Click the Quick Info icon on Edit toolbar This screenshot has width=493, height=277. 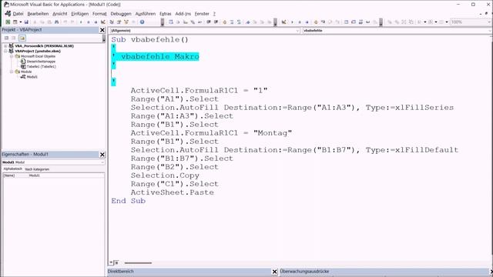coord(186,22)
